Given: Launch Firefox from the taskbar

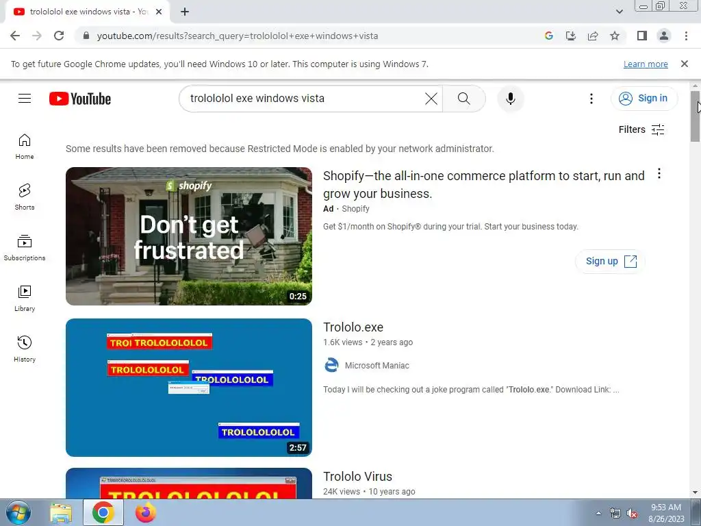Looking at the screenshot, I should click(x=146, y=513).
